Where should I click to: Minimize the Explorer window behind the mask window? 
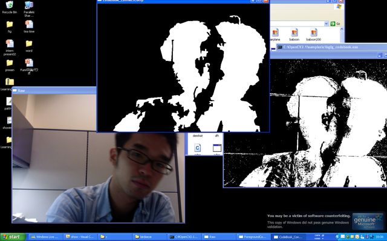point(328,1)
